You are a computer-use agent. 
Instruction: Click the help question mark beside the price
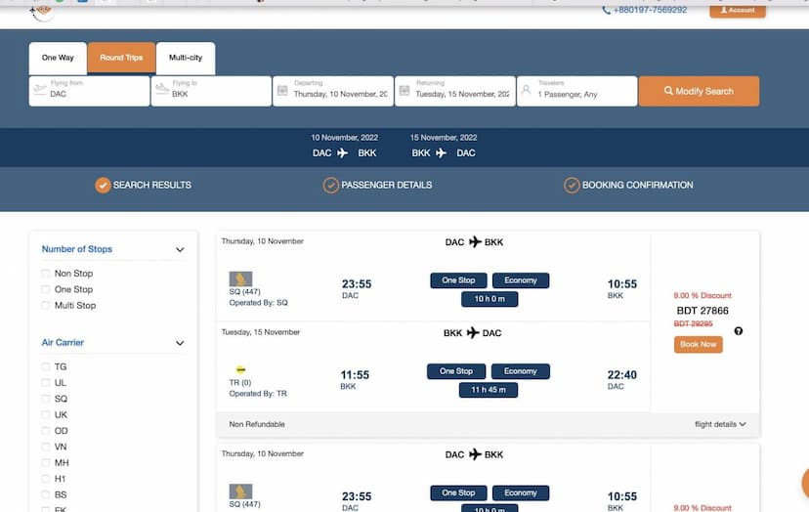[738, 331]
